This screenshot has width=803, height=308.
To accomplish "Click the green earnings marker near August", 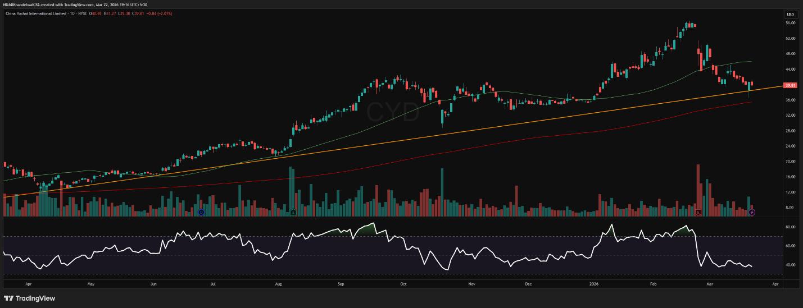I will coord(294,212).
